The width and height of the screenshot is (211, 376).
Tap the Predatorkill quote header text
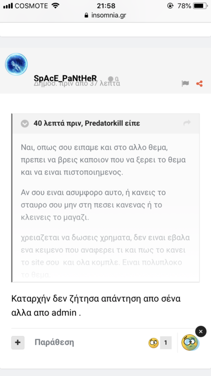(x=87, y=123)
